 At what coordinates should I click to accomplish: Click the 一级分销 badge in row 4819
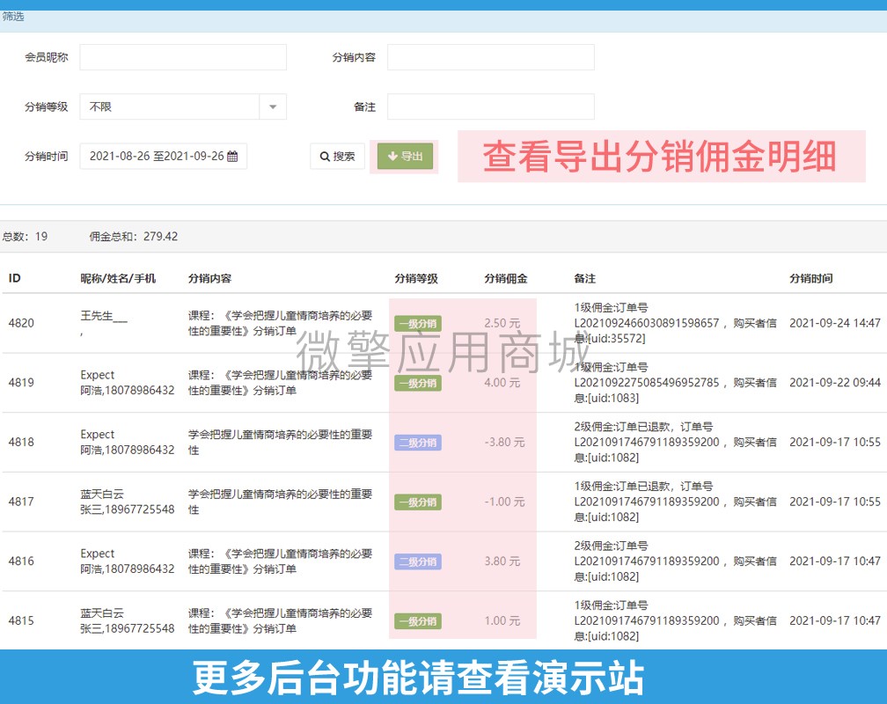click(x=418, y=383)
